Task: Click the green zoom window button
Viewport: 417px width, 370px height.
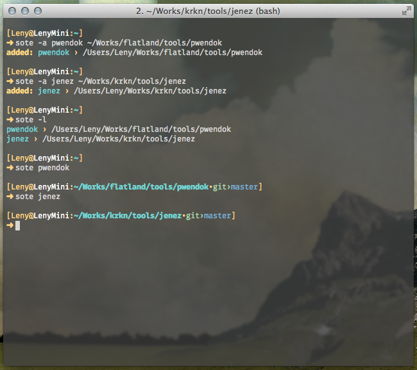Action: 38,11
